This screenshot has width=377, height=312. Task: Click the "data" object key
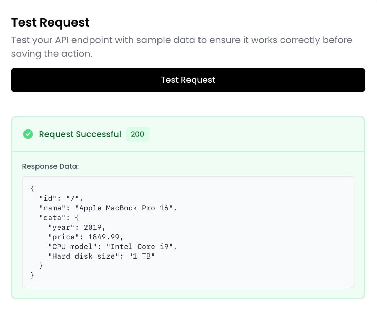tap(52, 218)
